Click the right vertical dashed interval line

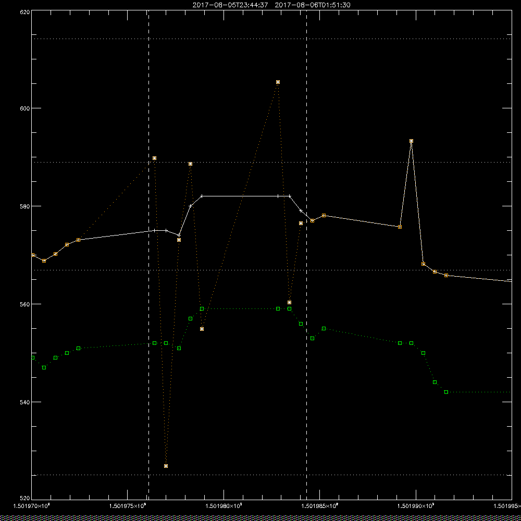pos(306,254)
